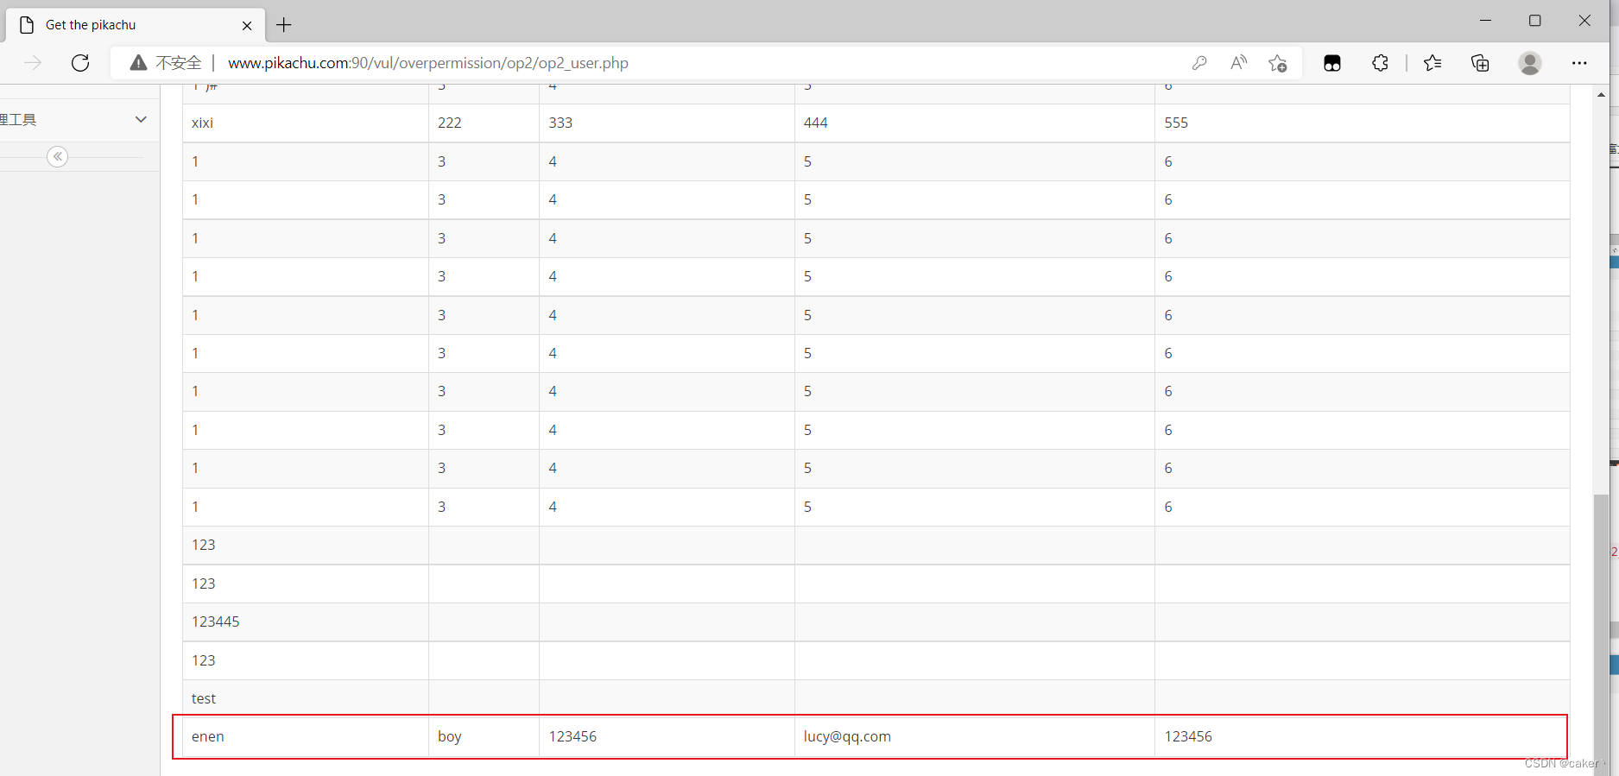Select the '333' cell in xixi row
Image resolution: width=1619 pixels, height=776 pixels.
click(667, 123)
